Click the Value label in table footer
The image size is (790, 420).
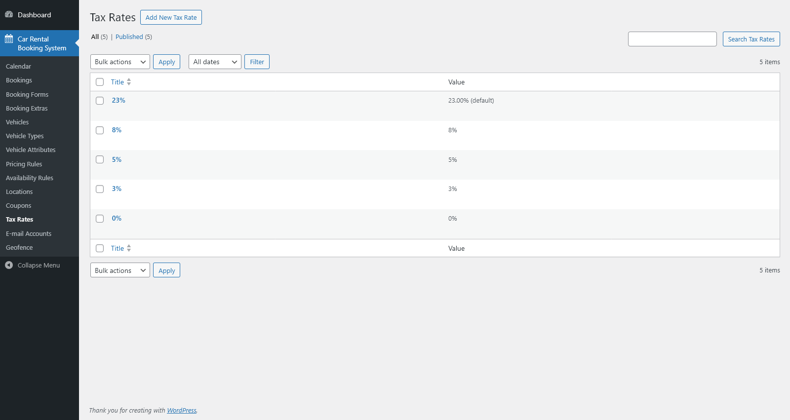coord(456,248)
